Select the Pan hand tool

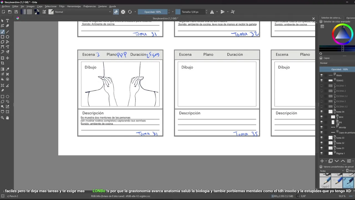[7, 118]
